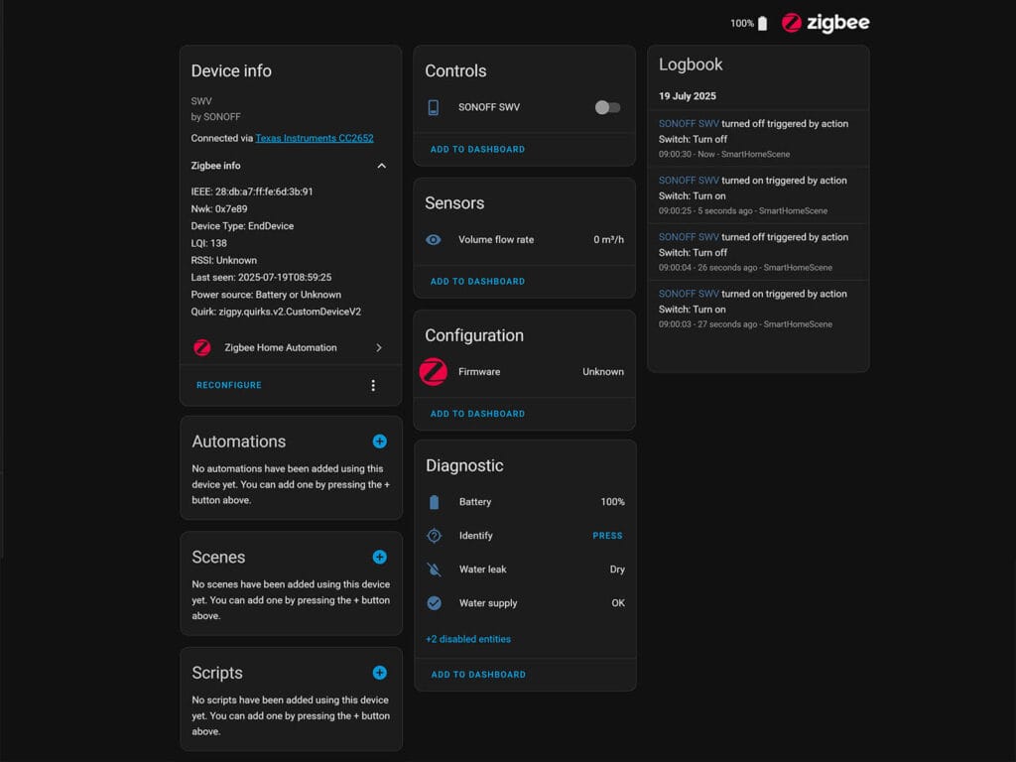Click the 'by SONOFF' manufacturer text
Screen dimensions: 1016x762
(215, 117)
